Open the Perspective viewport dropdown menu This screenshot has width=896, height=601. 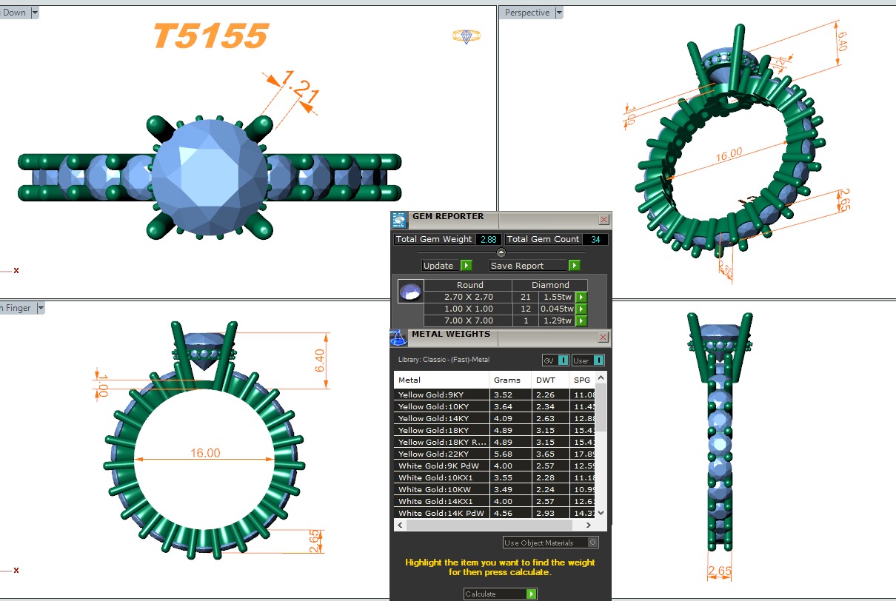tap(559, 13)
